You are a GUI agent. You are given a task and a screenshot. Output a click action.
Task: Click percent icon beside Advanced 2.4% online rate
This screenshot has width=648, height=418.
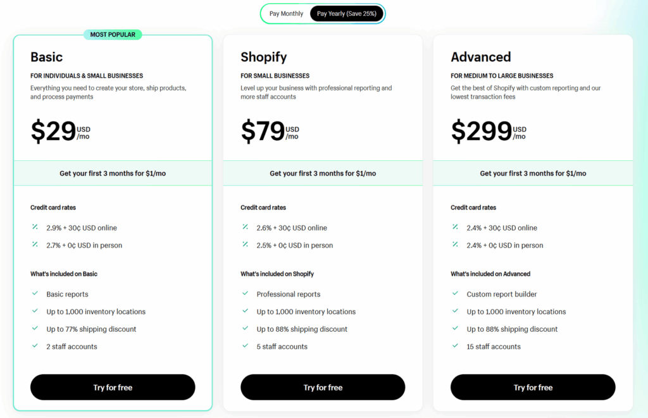[455, 227]
